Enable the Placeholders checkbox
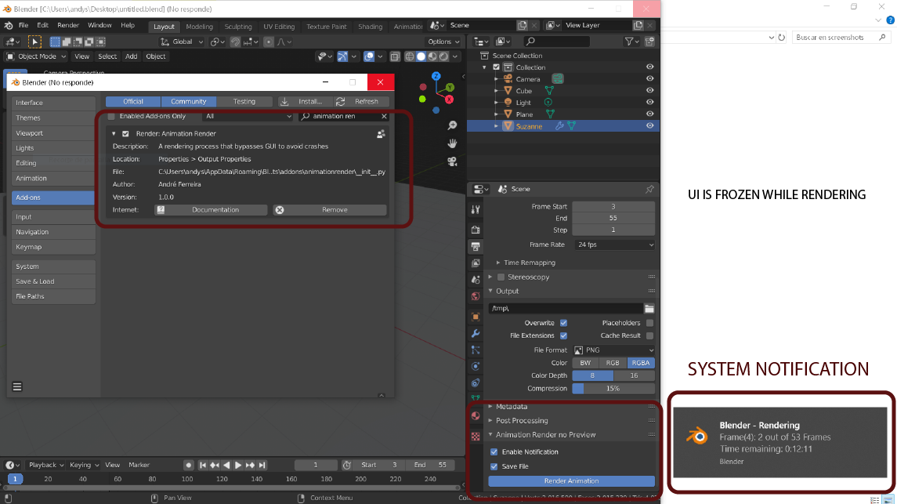 click(649, 323)
